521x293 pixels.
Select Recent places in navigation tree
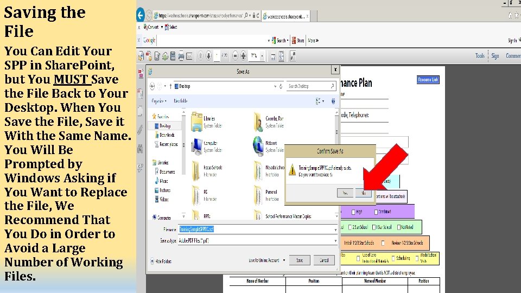click(x=166, y=144)
